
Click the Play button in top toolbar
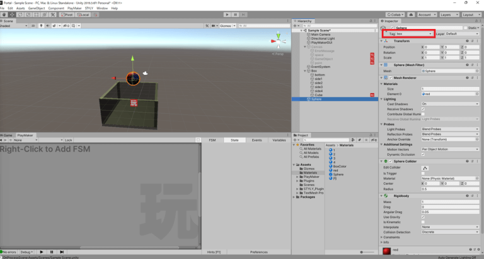pos(227,14)
